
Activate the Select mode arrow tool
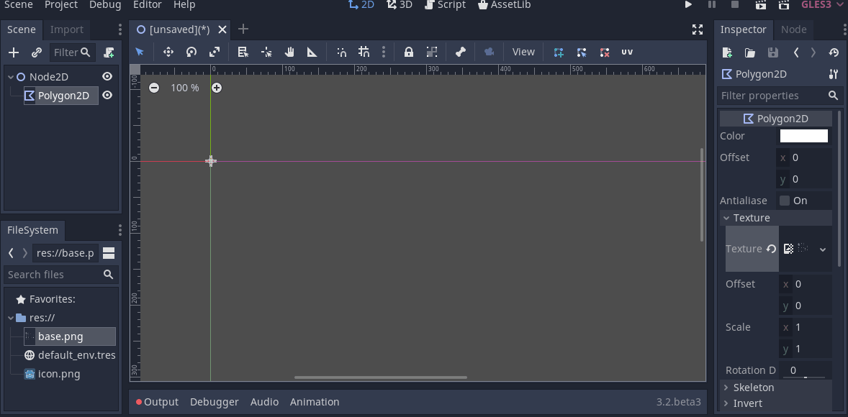point(140,52)
